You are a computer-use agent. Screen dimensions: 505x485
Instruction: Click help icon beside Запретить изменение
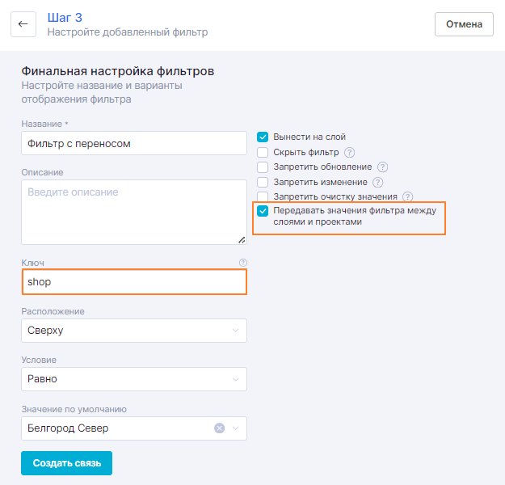tap(376, 182)
